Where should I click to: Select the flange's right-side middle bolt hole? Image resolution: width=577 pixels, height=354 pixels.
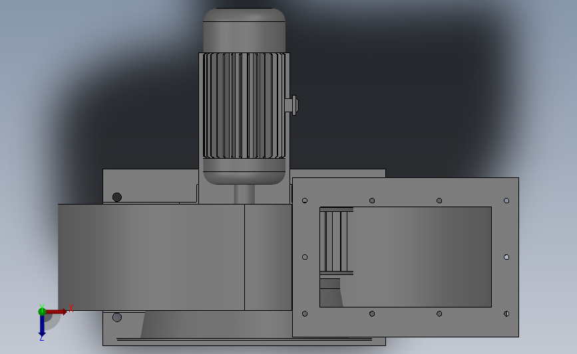pos(506,257)
